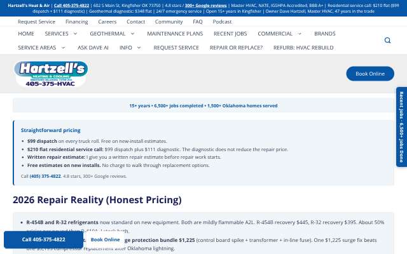Open the site search icon
Screen dimensions: 407x254
[x=387, y=41]
